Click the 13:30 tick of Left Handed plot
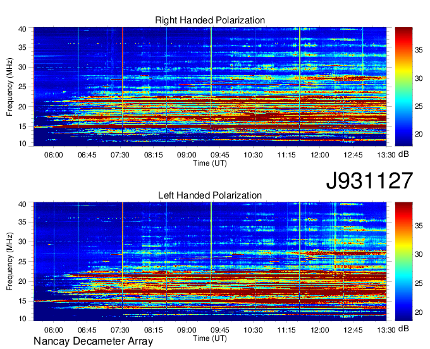The width and height of the screenshot is (430, 349). 386,330
